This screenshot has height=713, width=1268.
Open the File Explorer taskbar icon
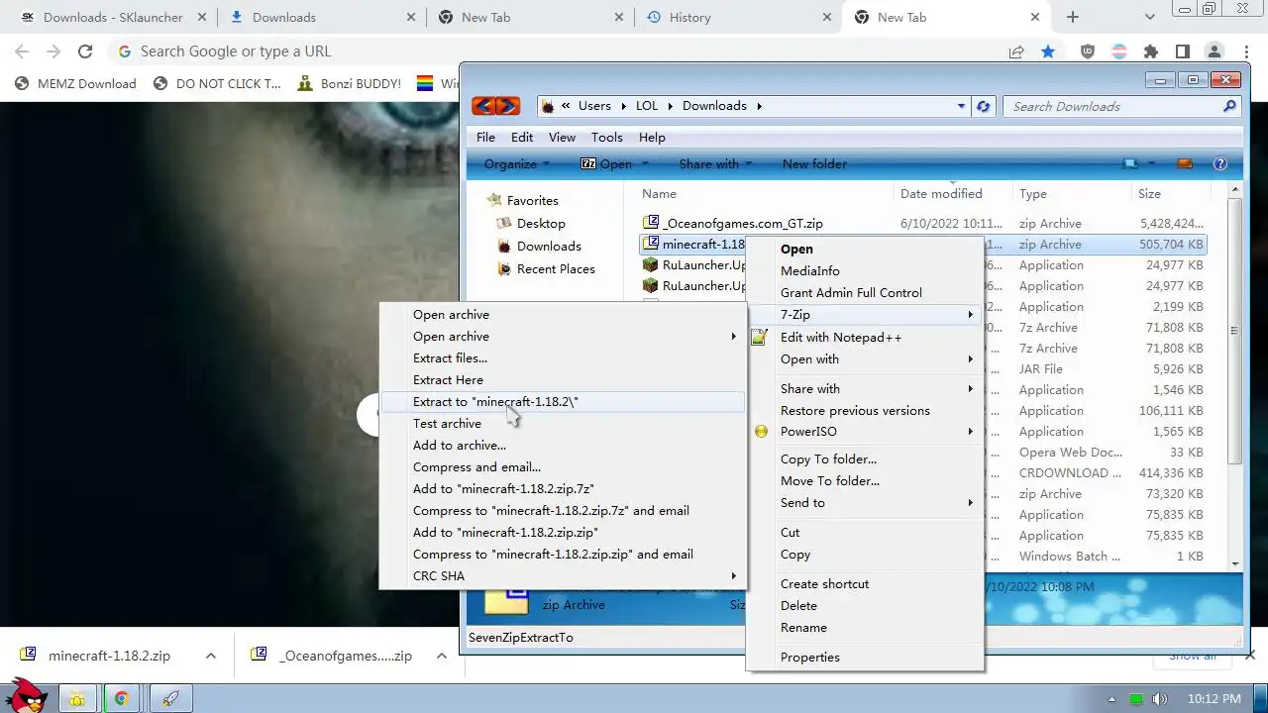tap(76, 698)
